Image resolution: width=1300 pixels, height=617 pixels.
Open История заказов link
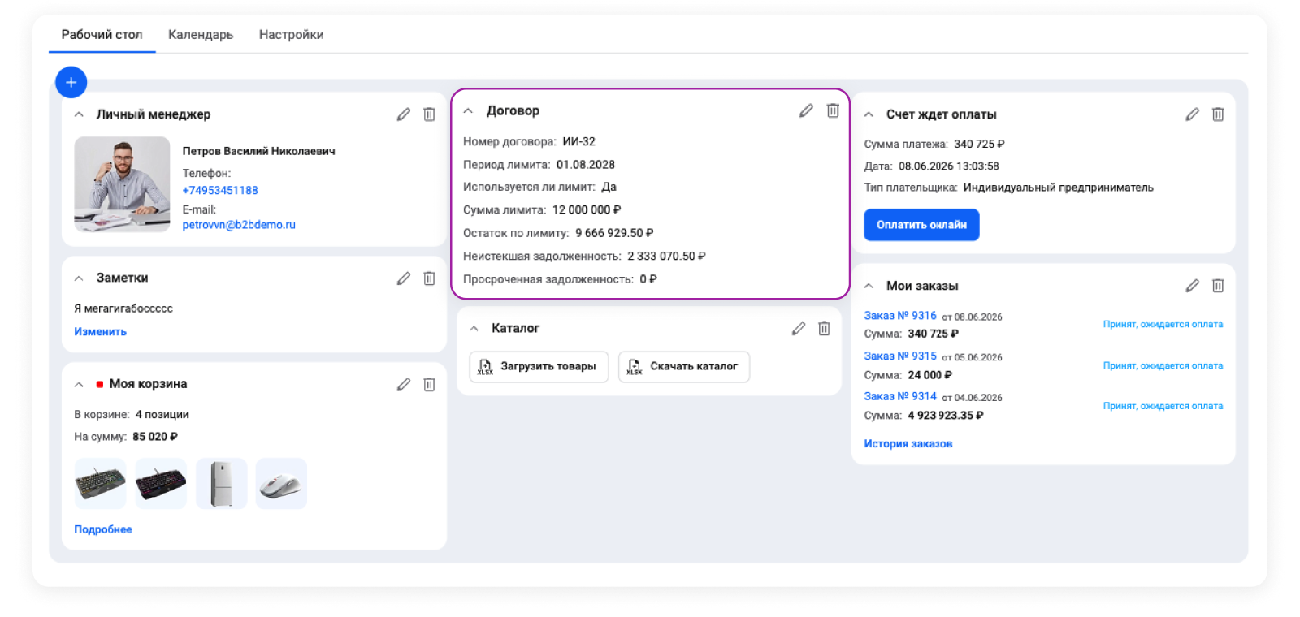pos(908,444)
